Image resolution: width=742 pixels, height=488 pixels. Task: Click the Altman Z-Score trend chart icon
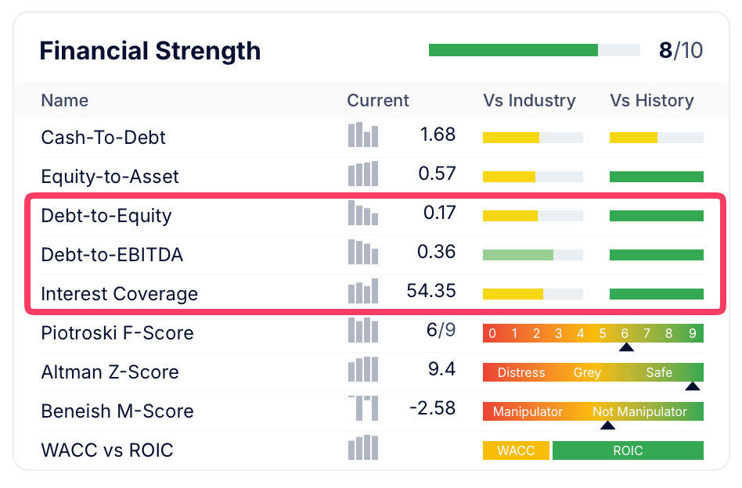(x=363, y=370)
